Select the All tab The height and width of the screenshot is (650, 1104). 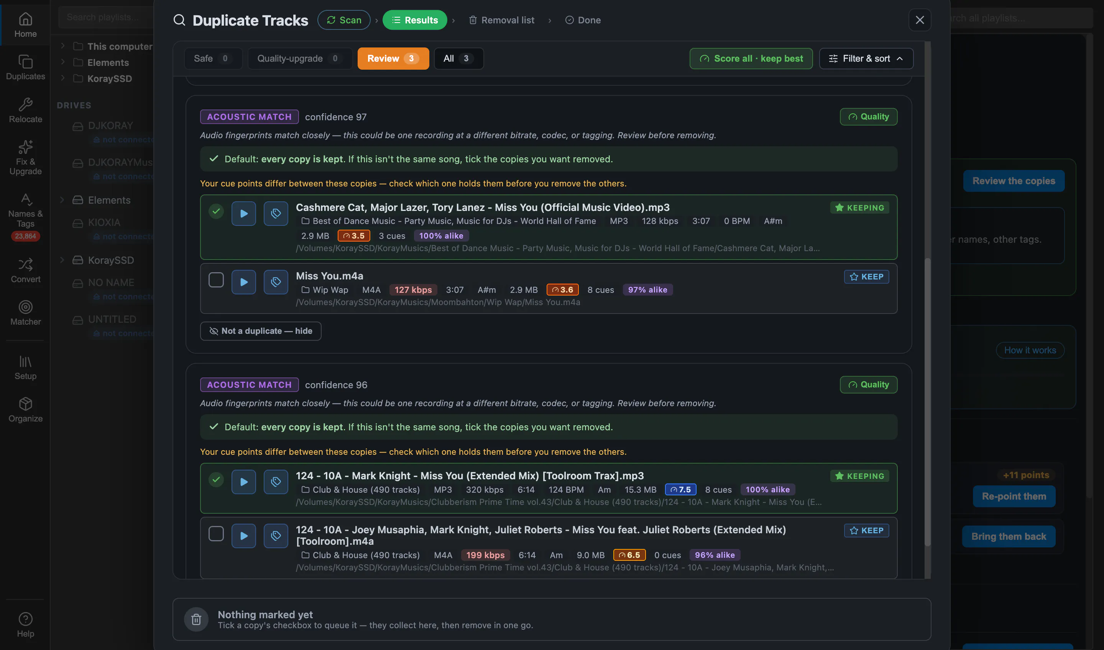(x=458, y=58)
